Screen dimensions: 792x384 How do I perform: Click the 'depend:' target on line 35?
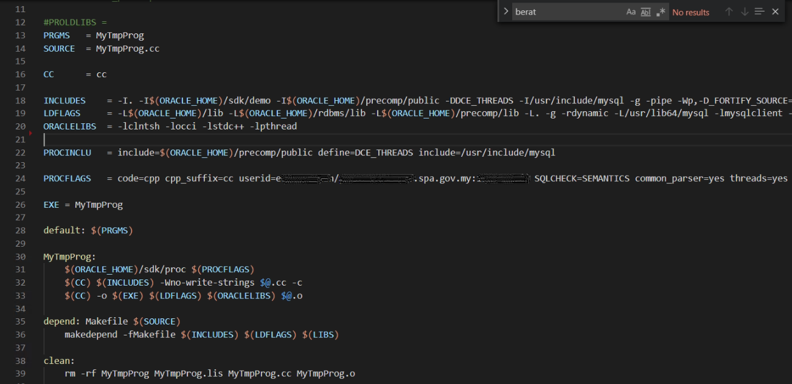pyautogui.click(x=62, y=321)
